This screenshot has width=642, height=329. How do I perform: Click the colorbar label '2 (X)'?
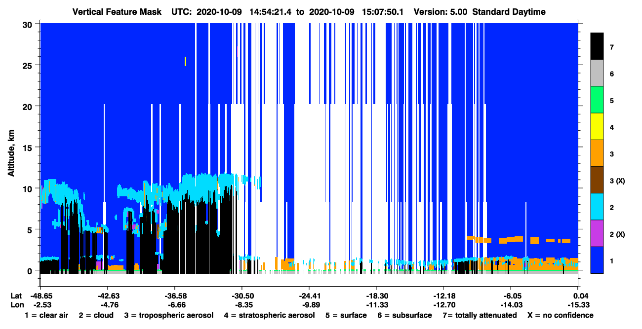pos(617,234)
